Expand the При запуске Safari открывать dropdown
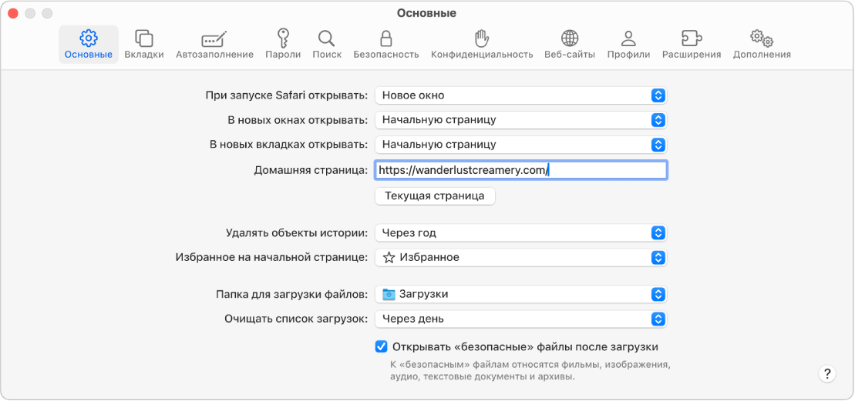The width and height of the screenshot is (855, 401). 521,95
